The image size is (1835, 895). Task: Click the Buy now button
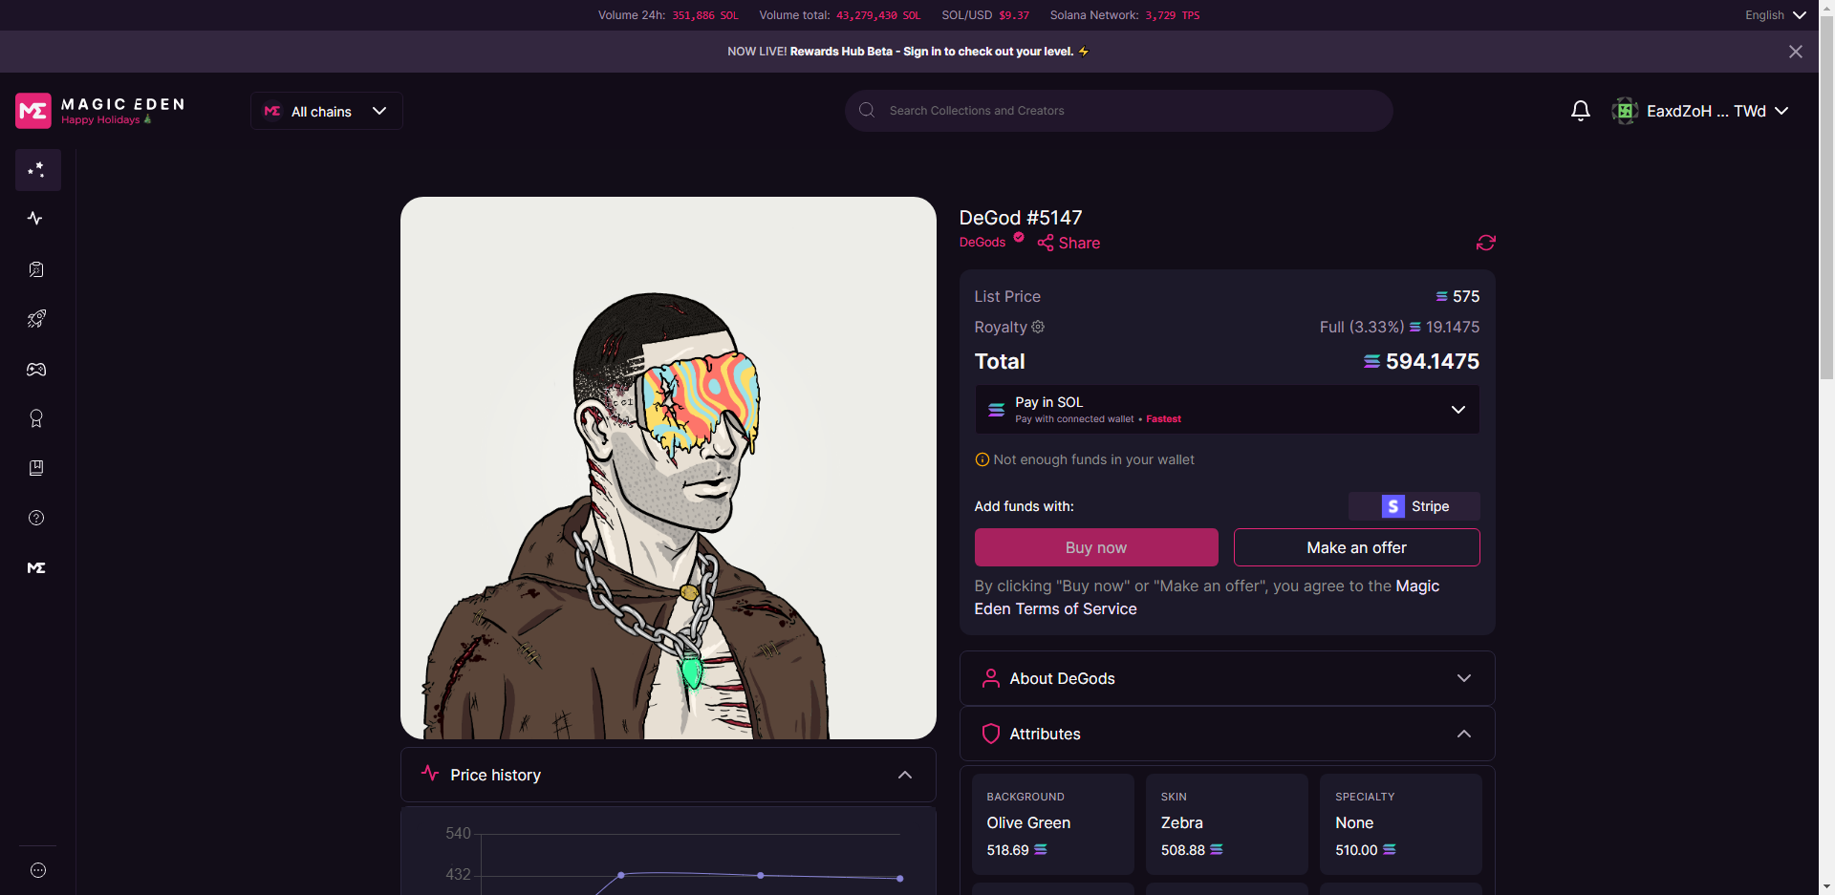pyautogui.click(x=1096, y=547)
